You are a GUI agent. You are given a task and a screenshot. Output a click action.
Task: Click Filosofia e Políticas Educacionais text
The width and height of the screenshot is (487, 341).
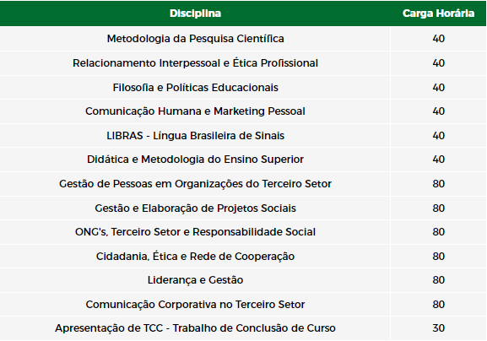195,88
